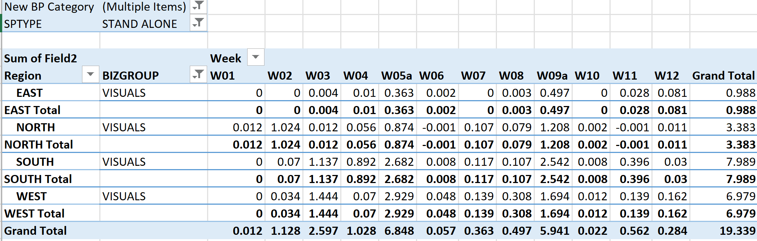Image resolution: width=757 pixels, height=241 pixels.
Task: Select the W09a week column header
Action: click(552, 76)
